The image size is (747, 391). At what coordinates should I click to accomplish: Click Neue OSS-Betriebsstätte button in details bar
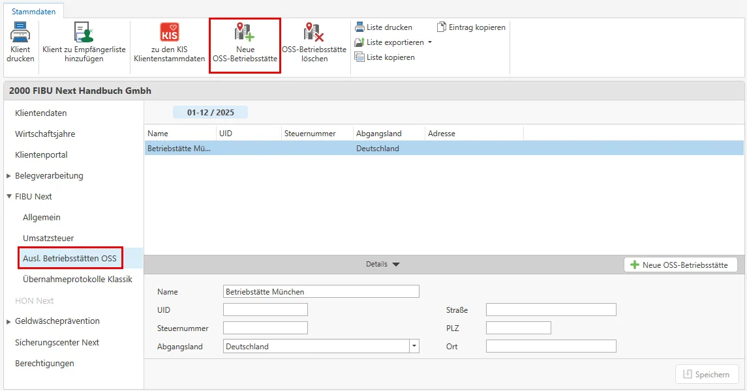click(x=680, y=265)
